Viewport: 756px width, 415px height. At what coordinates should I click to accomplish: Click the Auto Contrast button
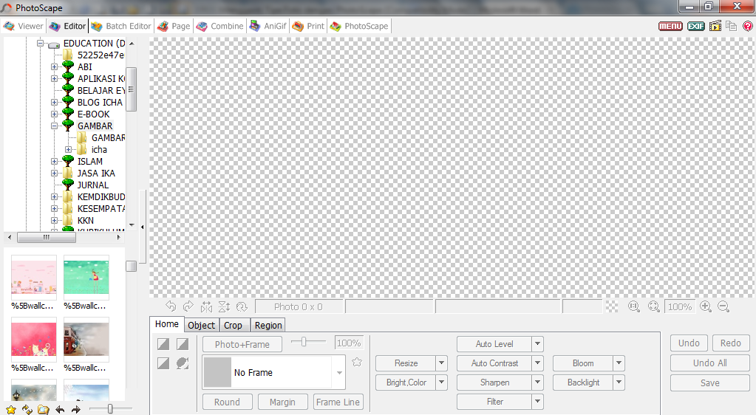click(494, 363)
